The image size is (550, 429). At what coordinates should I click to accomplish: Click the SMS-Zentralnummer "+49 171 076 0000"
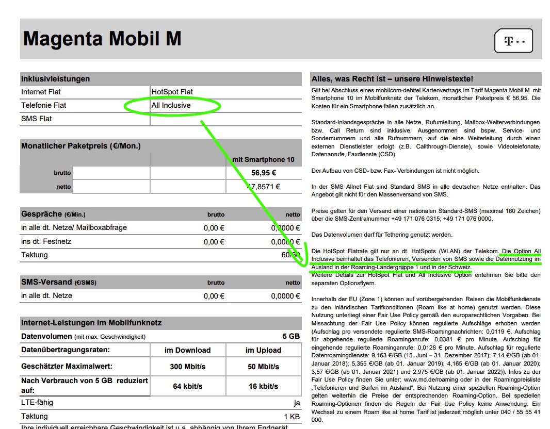coord(467,219)
